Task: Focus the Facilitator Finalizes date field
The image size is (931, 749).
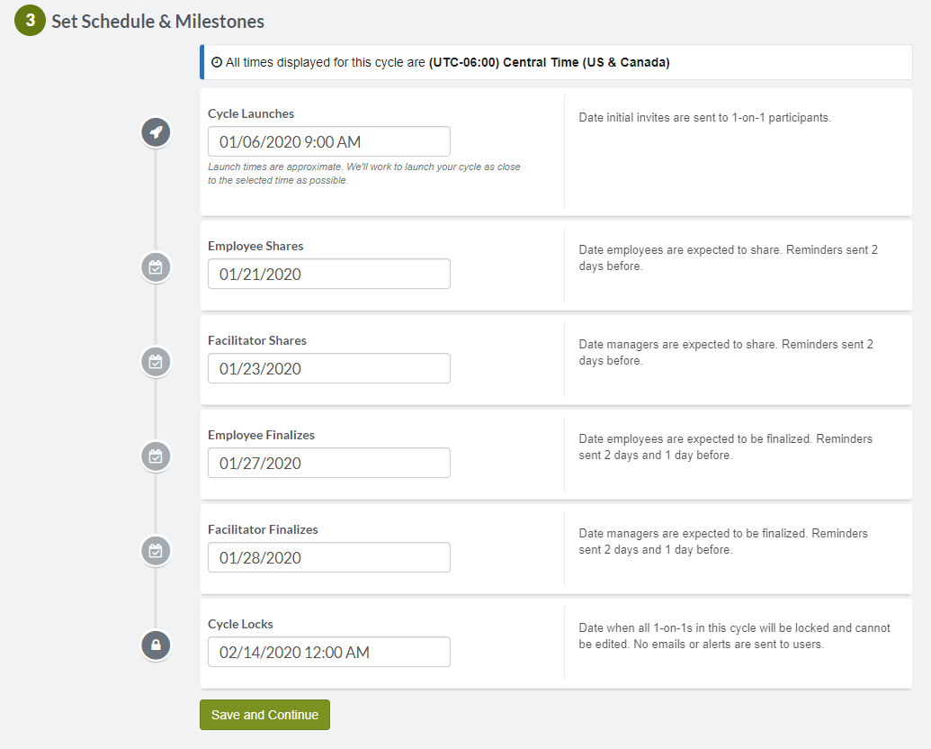Action: point(328,558)
